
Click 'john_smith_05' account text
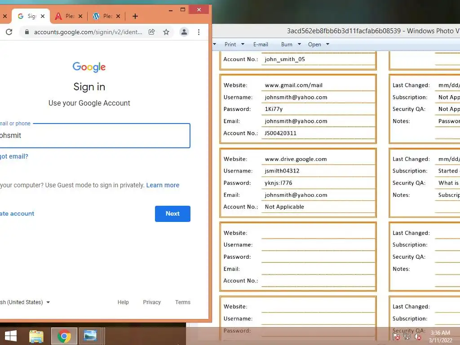285,59
